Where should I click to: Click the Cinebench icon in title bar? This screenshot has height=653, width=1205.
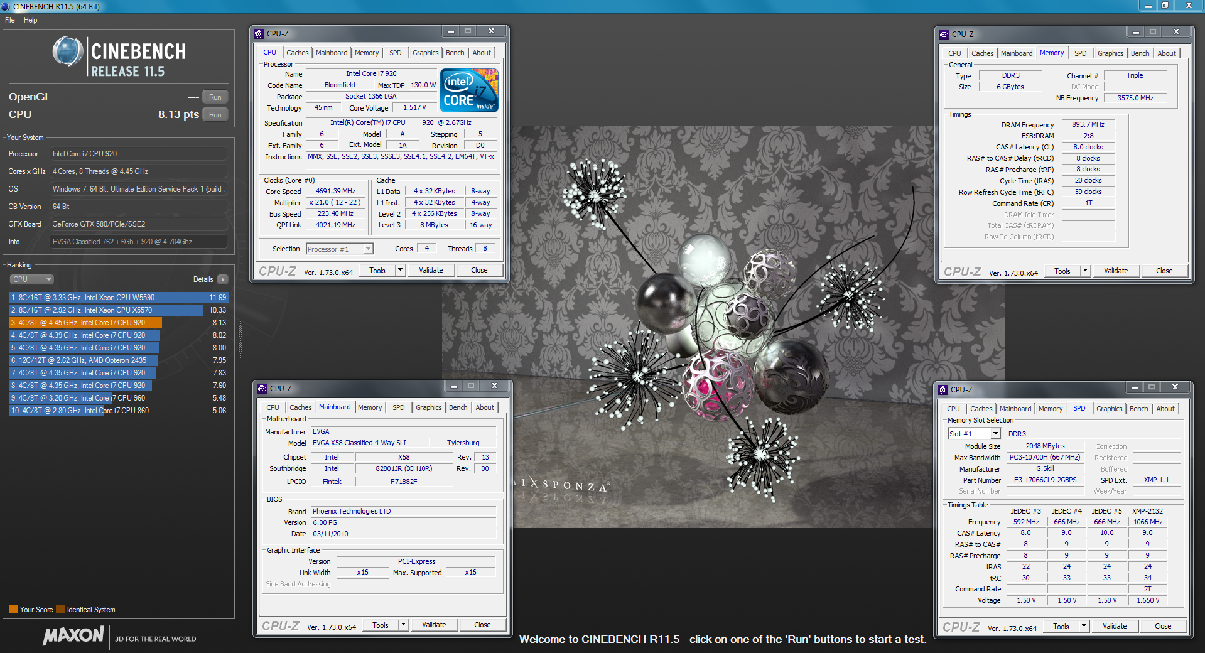(6, 6)
